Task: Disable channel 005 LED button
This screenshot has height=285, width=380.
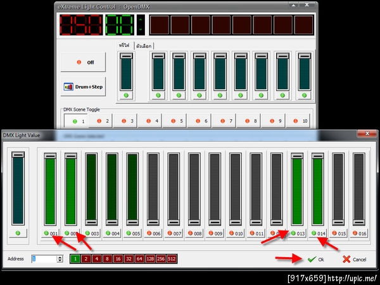Action: (x=132, y=233)
